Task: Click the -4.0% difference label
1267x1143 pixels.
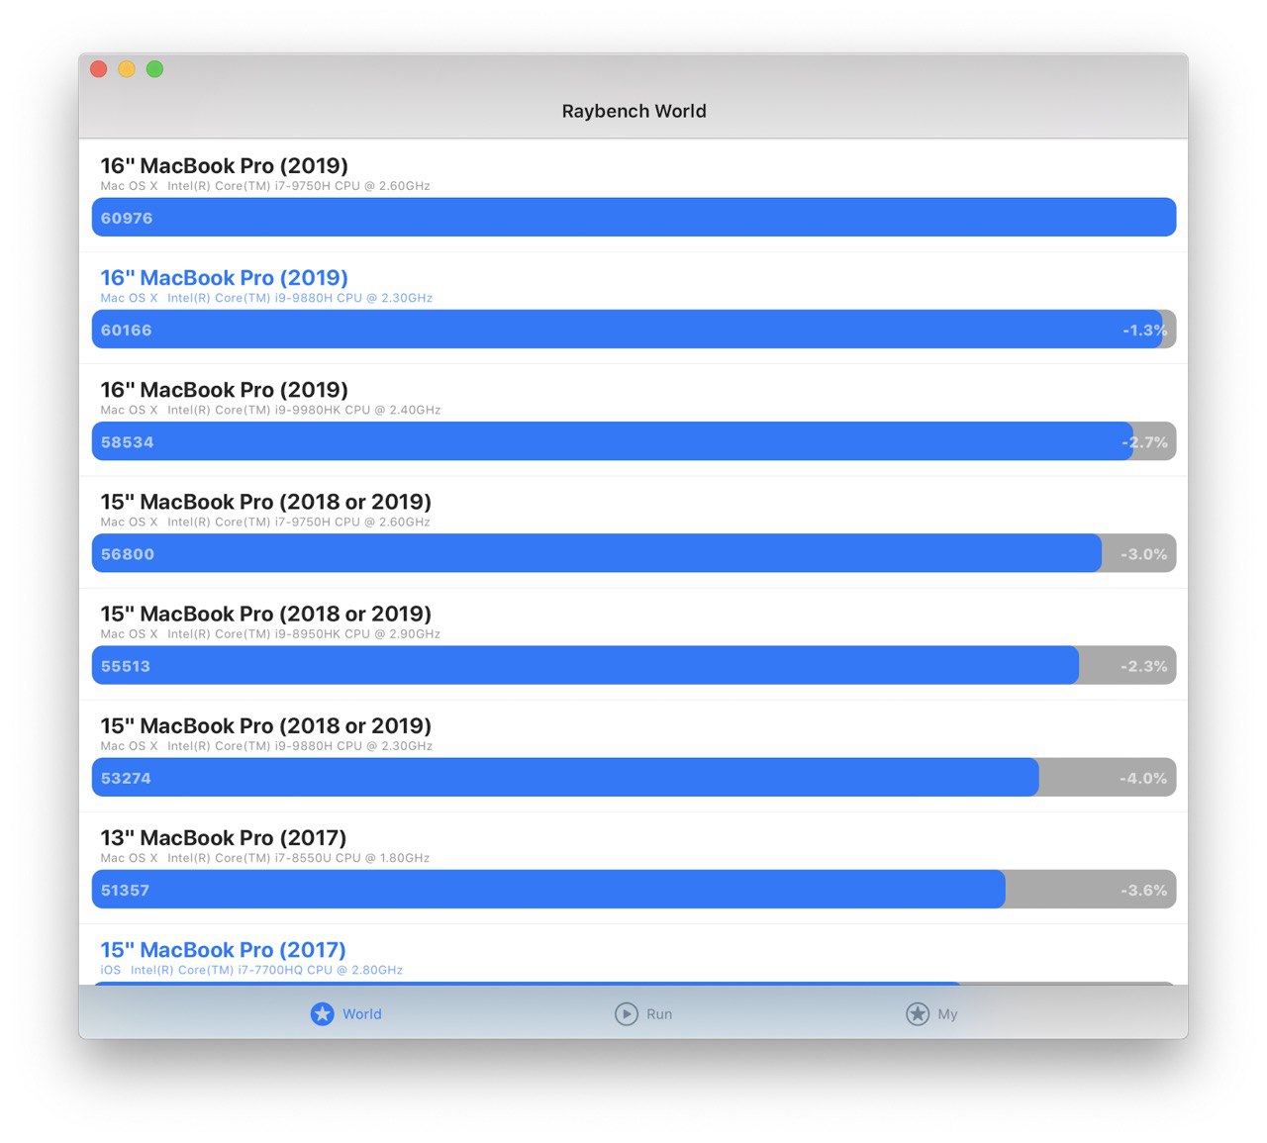Action: pos(1143,778)
